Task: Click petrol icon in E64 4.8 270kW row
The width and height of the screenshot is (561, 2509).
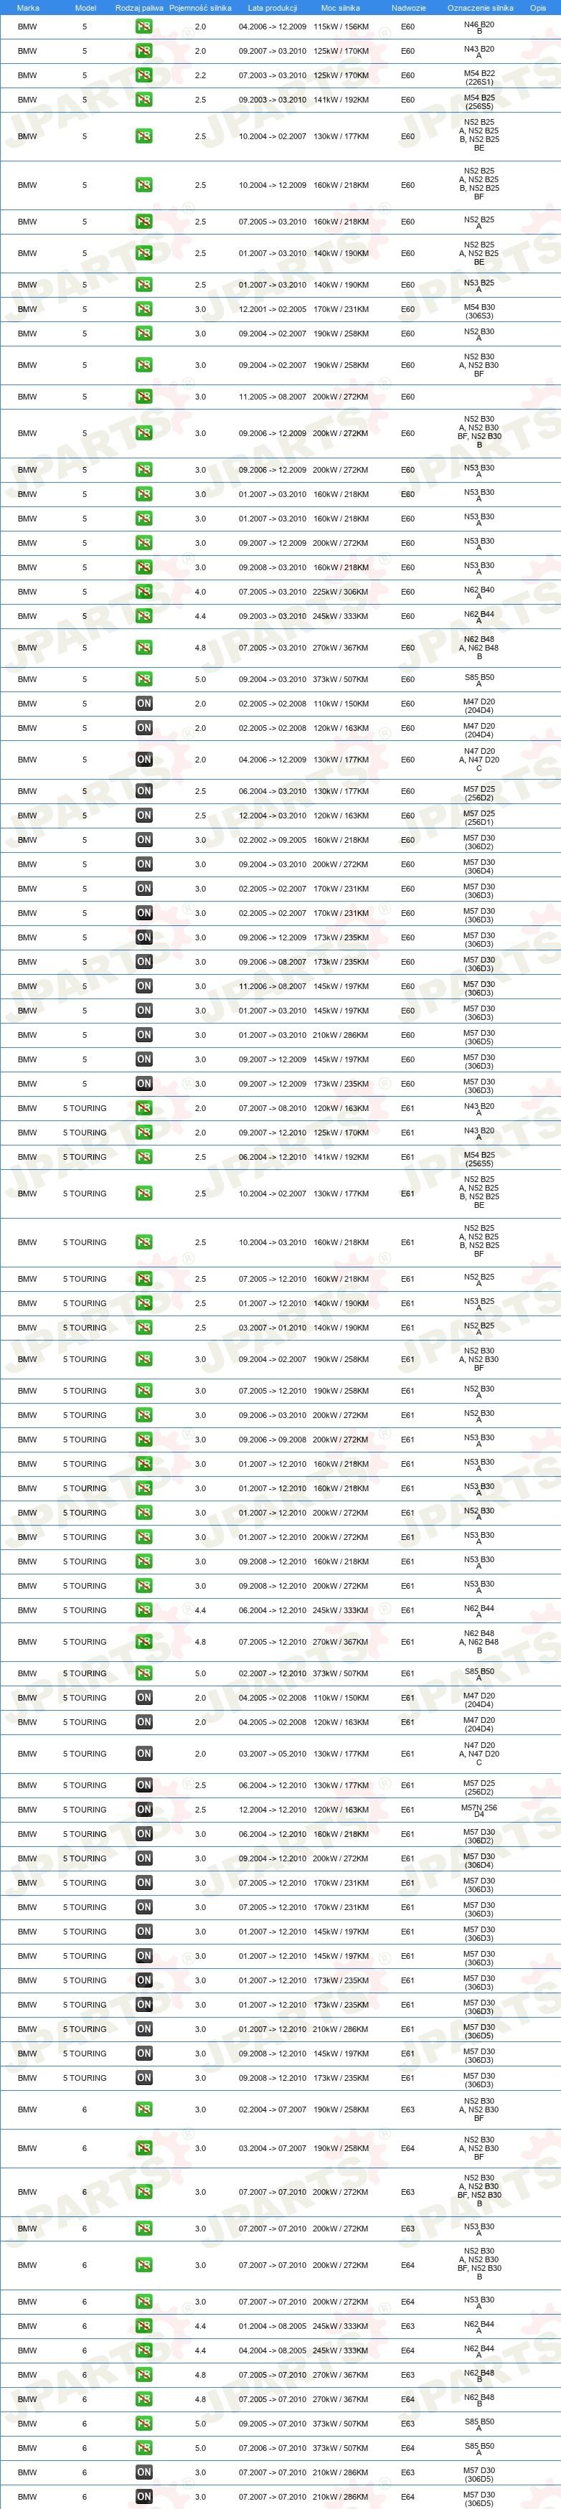Action: tap(144, 2399)
